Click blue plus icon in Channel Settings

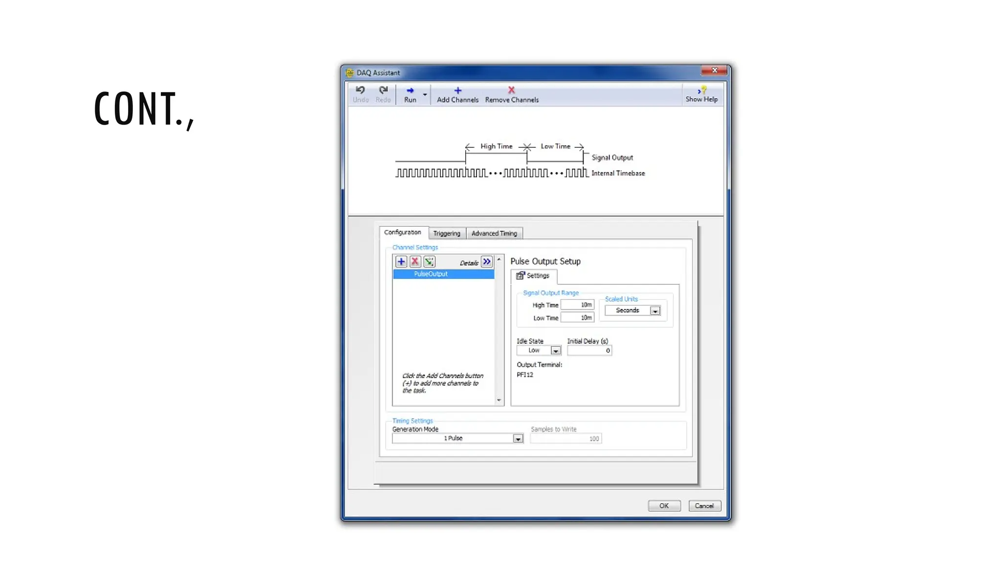[401, 262]
